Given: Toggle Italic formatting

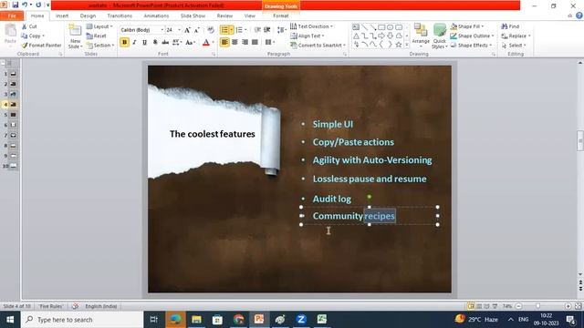Looking at the screenshot, I should [x=134, y=42].
